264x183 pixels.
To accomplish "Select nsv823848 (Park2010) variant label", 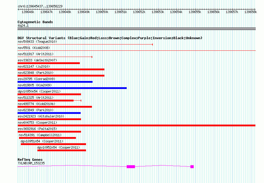I will point(36,73).
